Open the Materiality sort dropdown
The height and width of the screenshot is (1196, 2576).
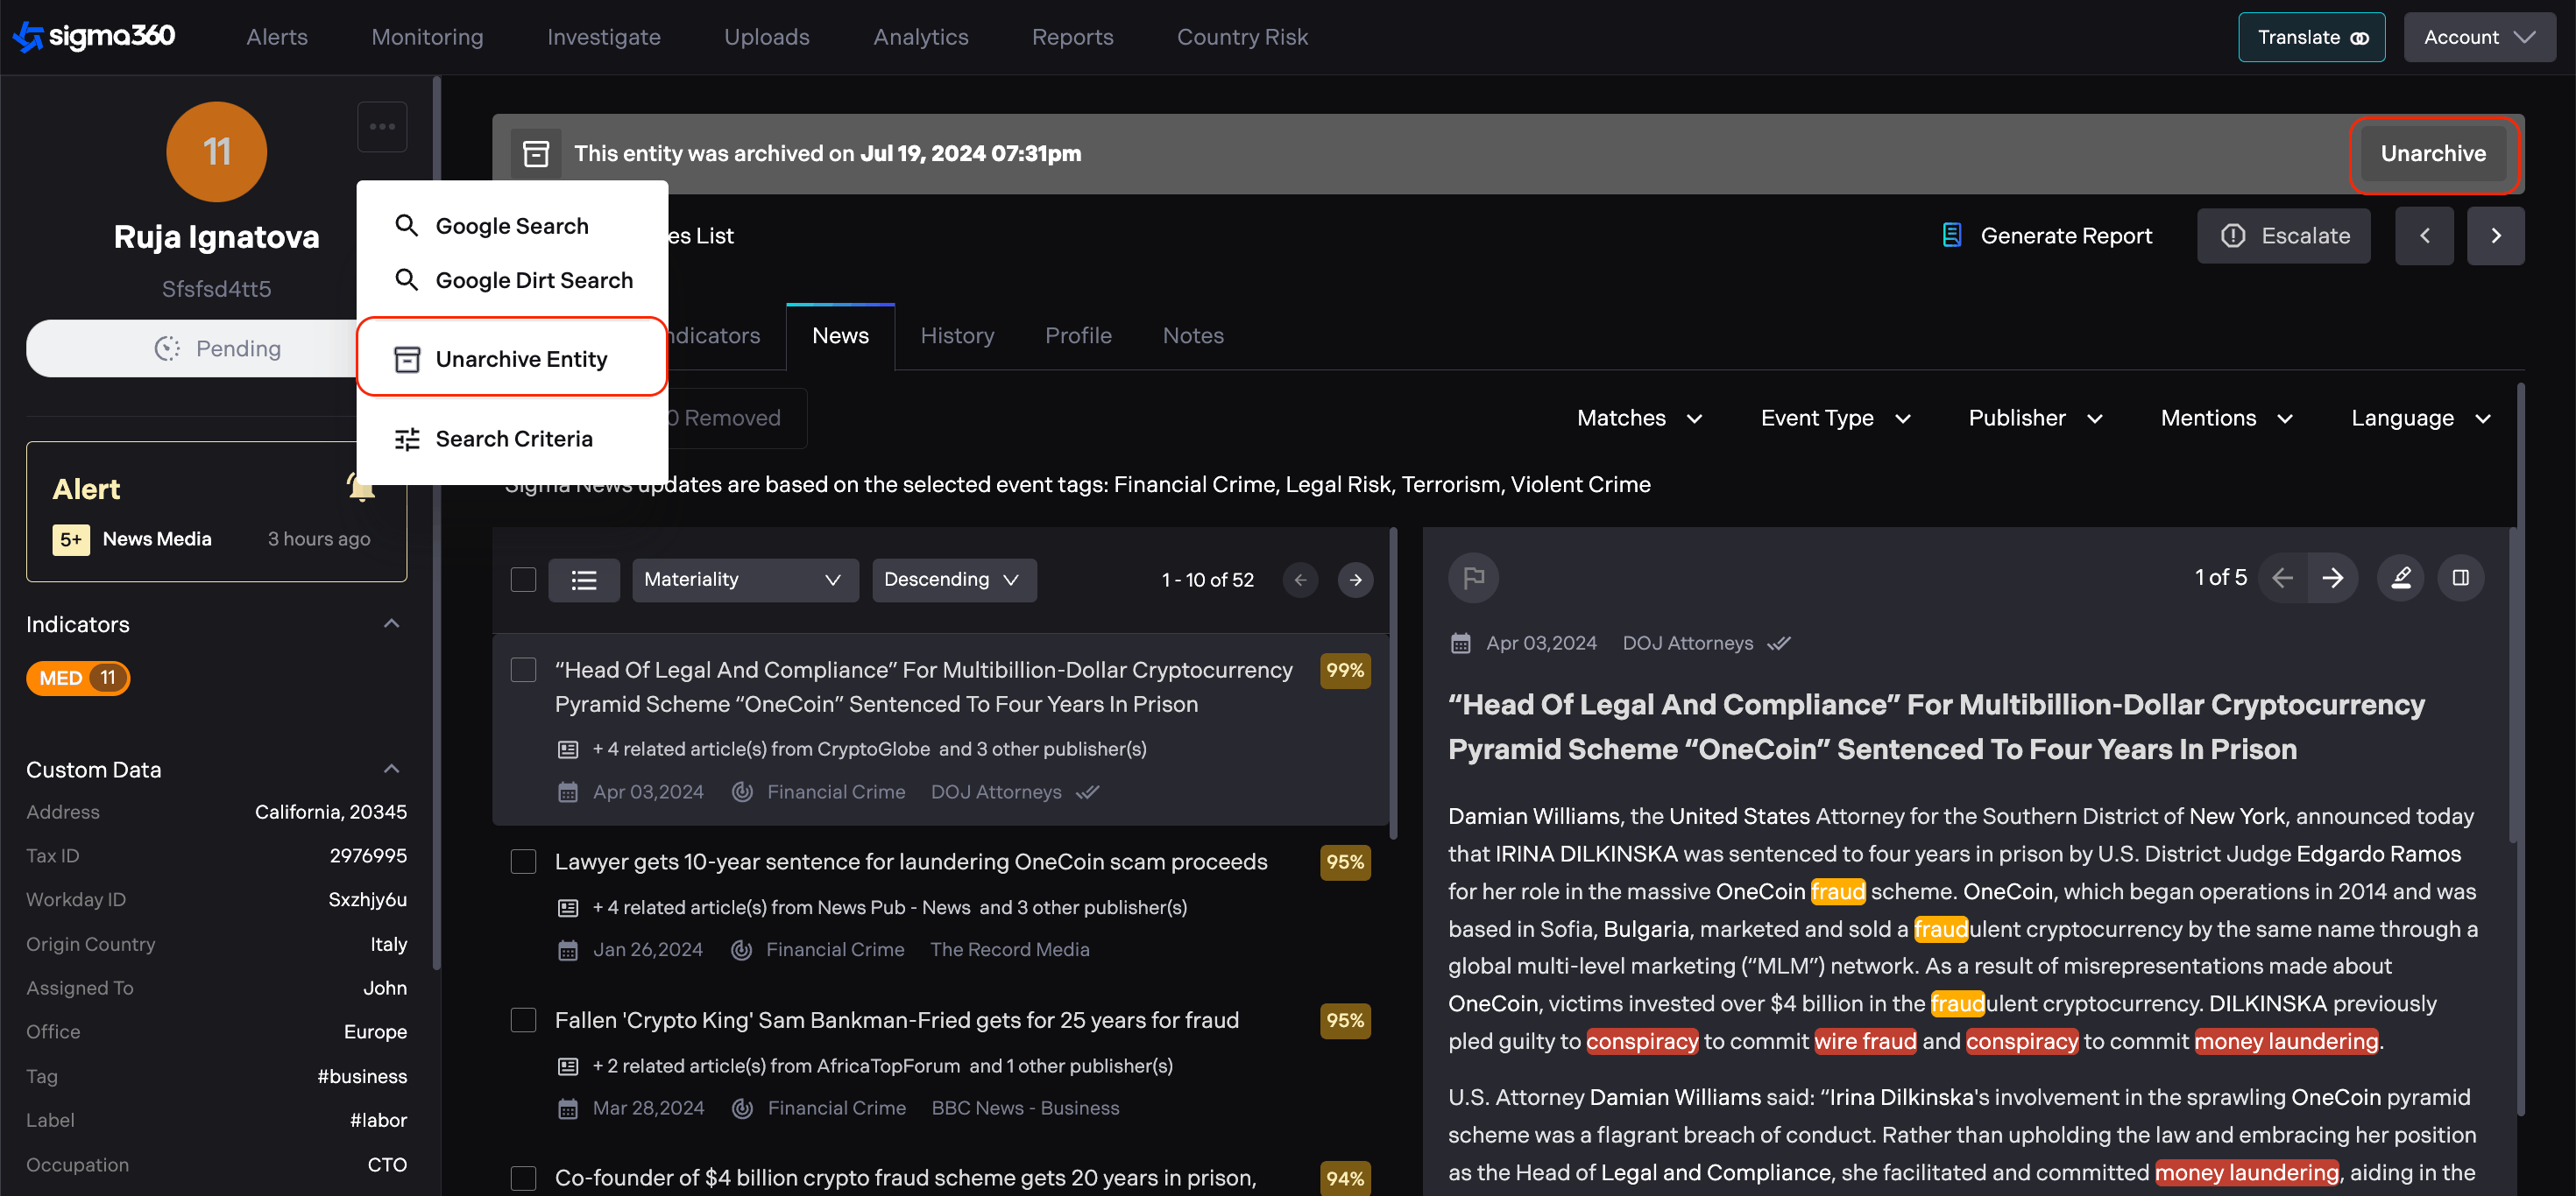pyautogui.click(x=744, y=580)
